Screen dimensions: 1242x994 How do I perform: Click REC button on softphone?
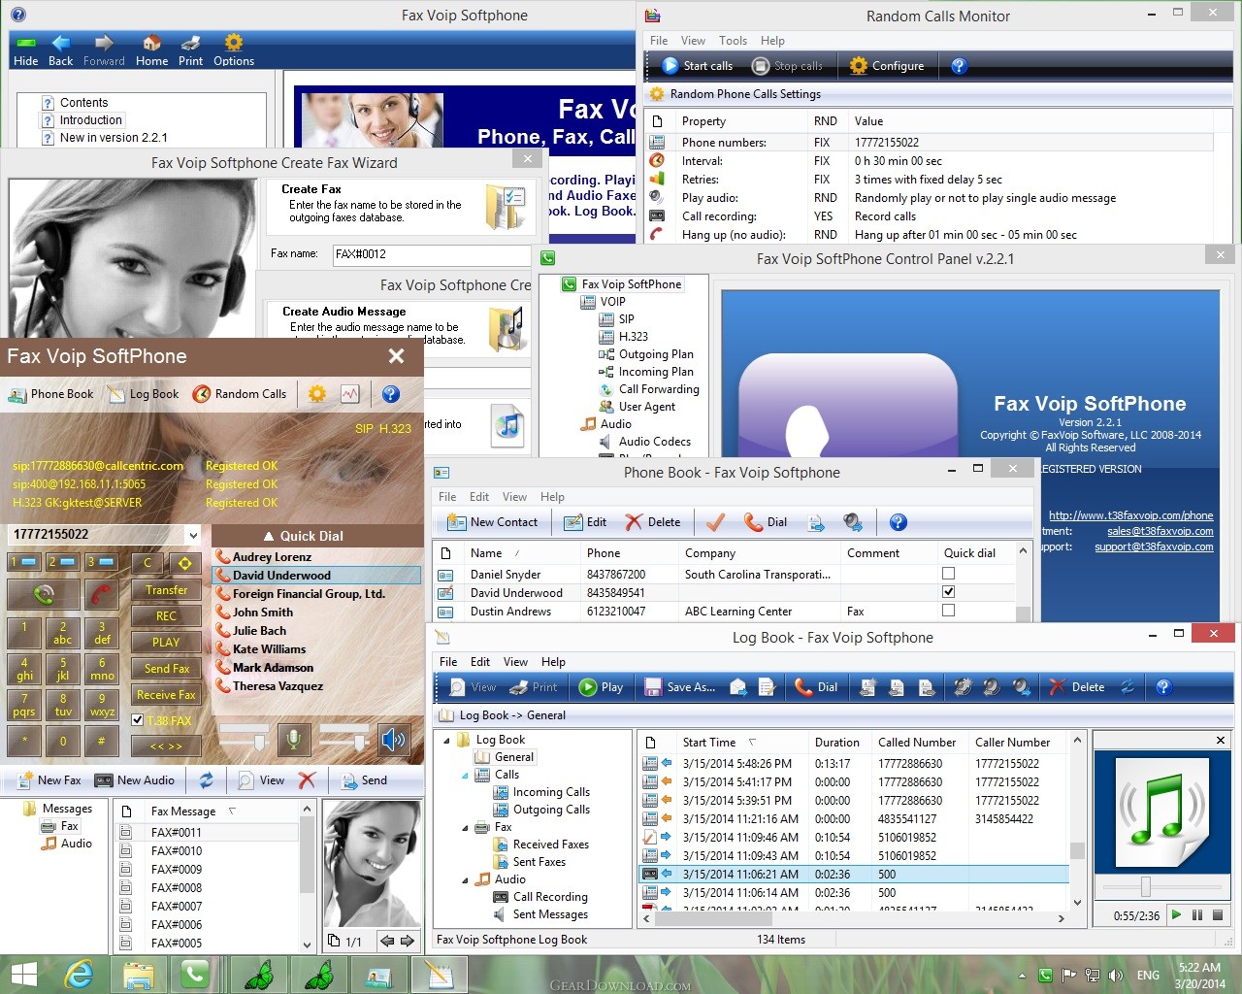[x=166, y=615]
